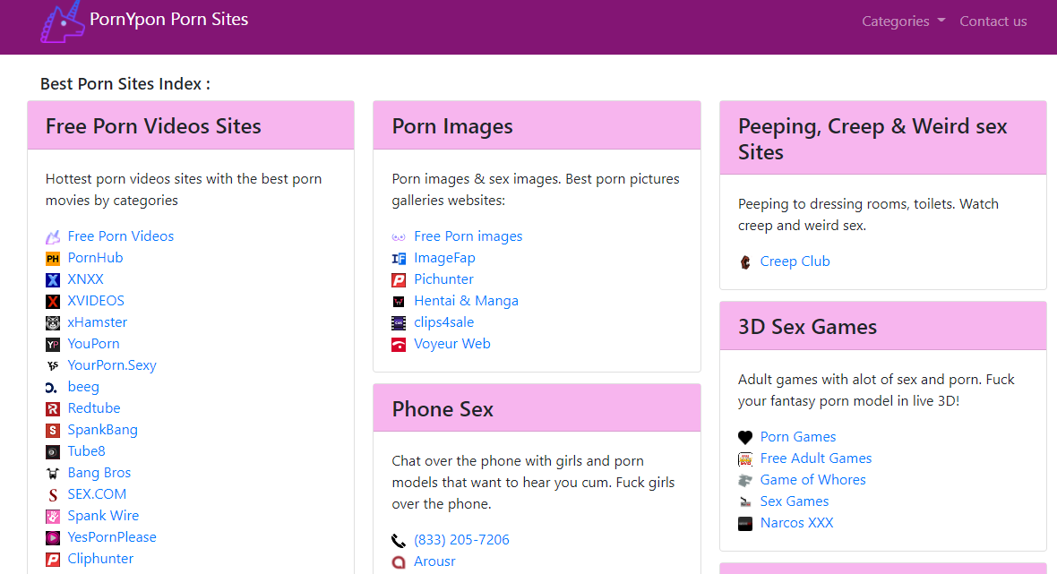Open the Hentai & Manga link
The image size is (1057, 574).
point(466,301)
